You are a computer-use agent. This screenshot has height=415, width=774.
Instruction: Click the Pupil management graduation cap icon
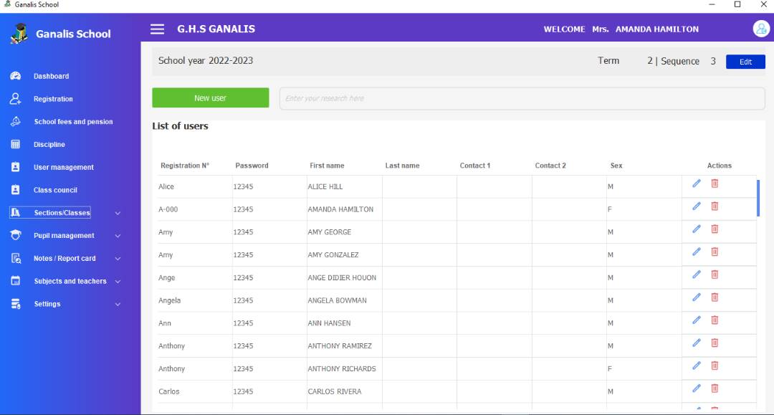tap(15, 235)
